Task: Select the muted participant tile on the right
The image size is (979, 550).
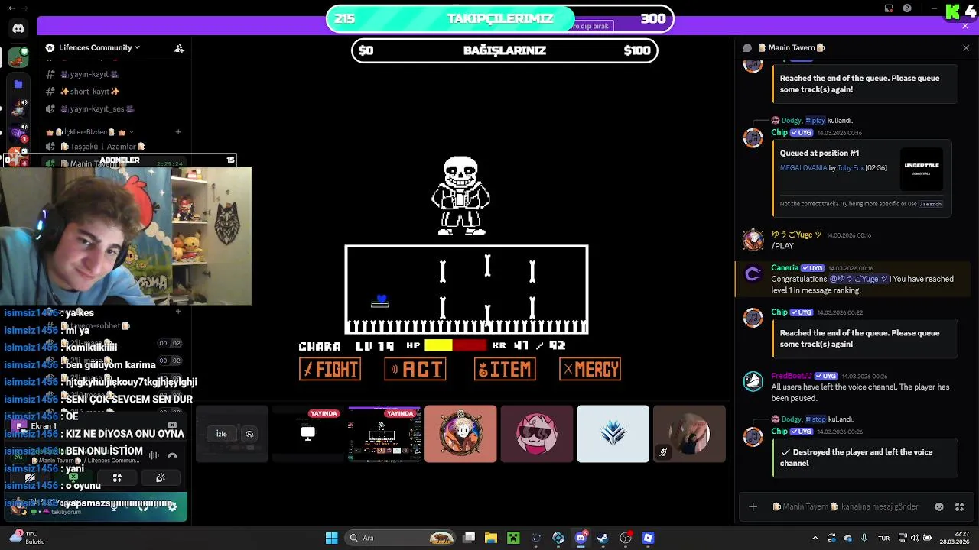Action: tap(689, 434)
